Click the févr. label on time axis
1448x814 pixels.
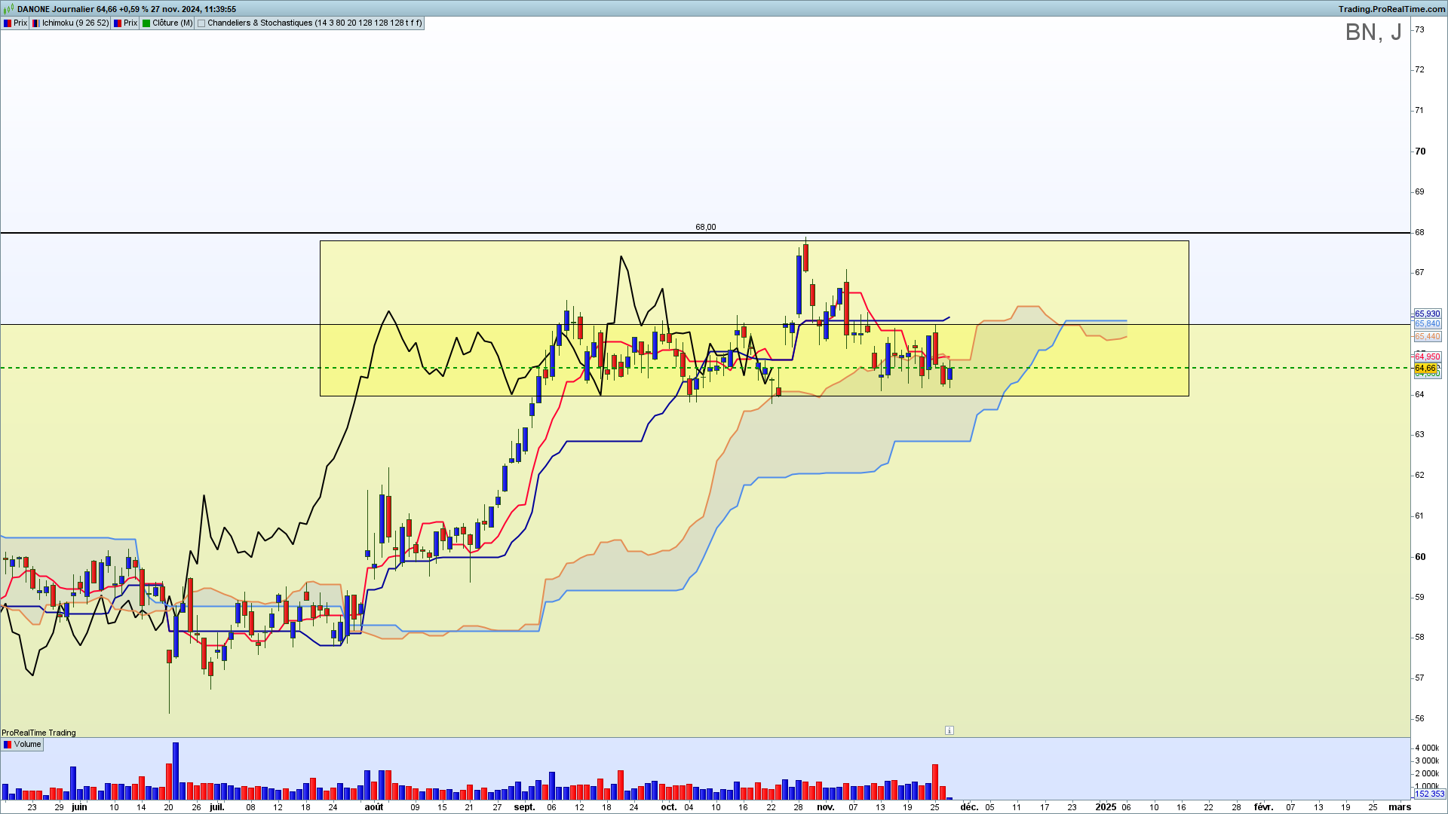(x=1263, y=807)
